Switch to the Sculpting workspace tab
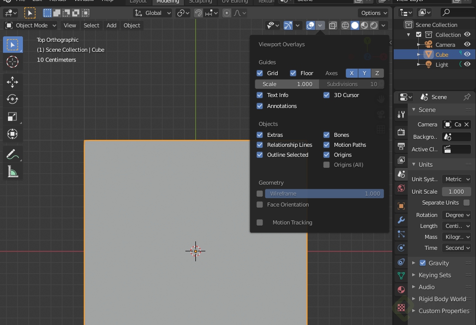The image size is (476, 325). 200,1
